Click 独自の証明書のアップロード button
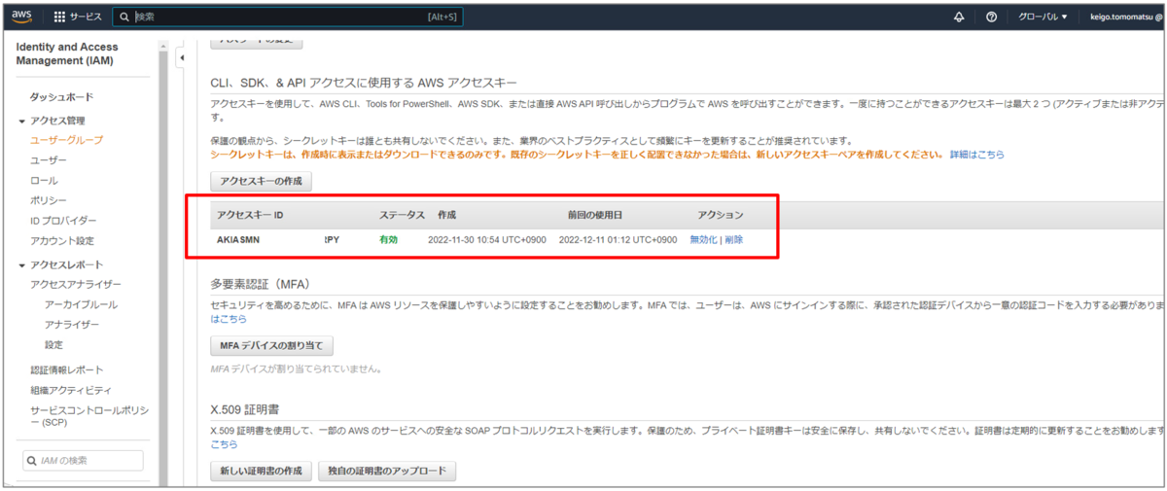Viewport: 1167px width, 491px height. (x=387, y=471)
